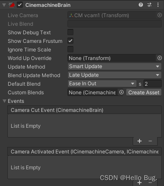Enable Show Debug Text checkbox
The width and height of the screenshot is (164, 186).
coord(70,32)
